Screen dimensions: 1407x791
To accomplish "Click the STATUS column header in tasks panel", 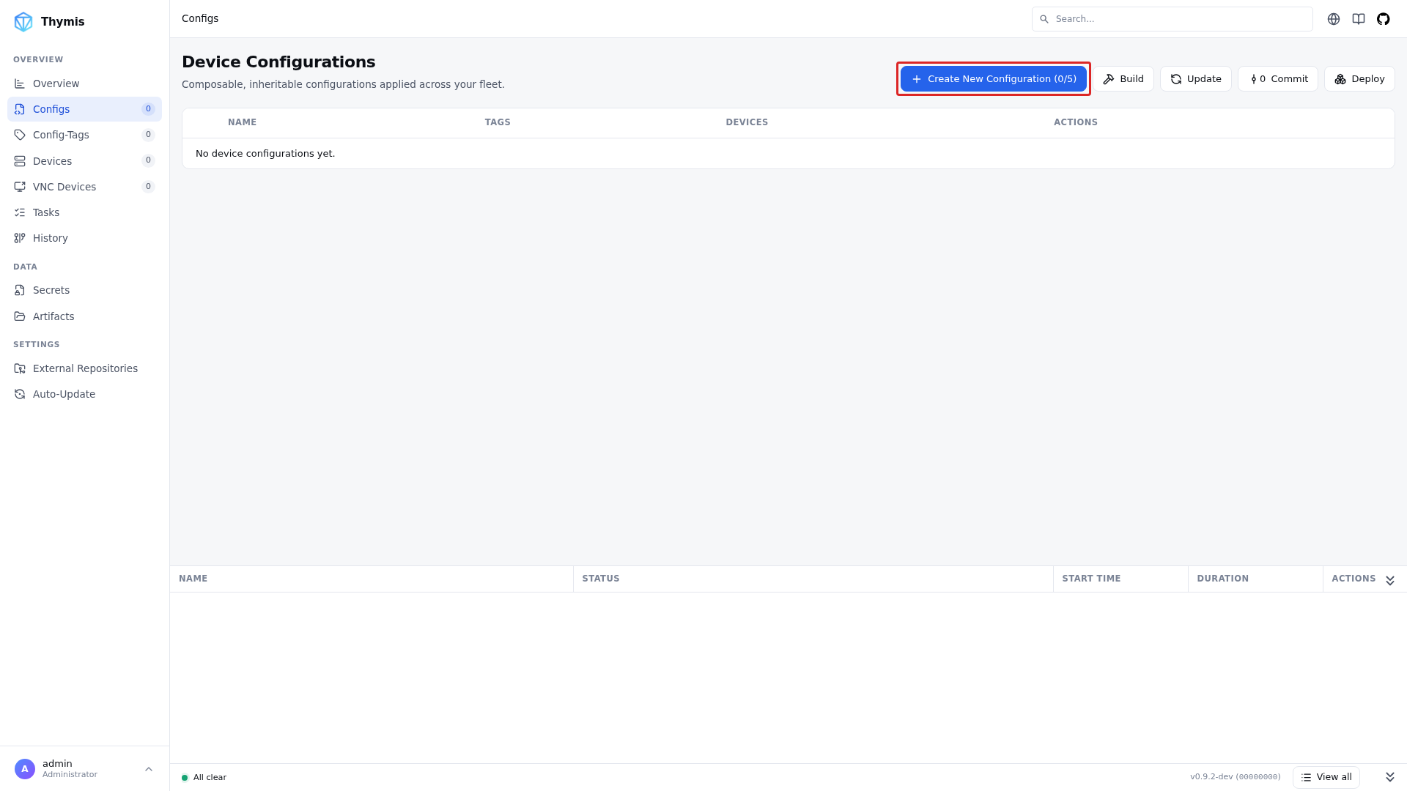I will (x=601, y=579).
